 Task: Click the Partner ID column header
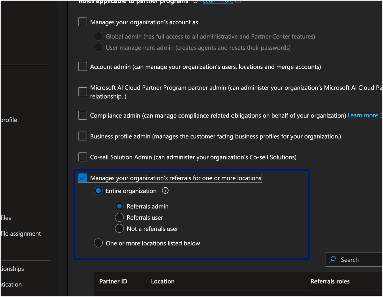(113, 281)
